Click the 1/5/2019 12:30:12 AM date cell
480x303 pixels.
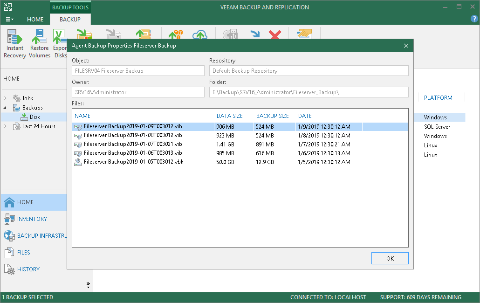coord(324,162)
